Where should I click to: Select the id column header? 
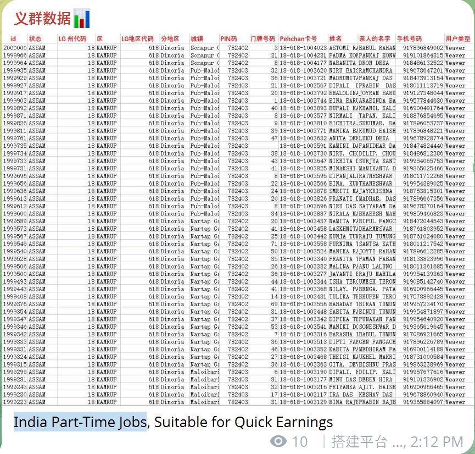point(13,39)
